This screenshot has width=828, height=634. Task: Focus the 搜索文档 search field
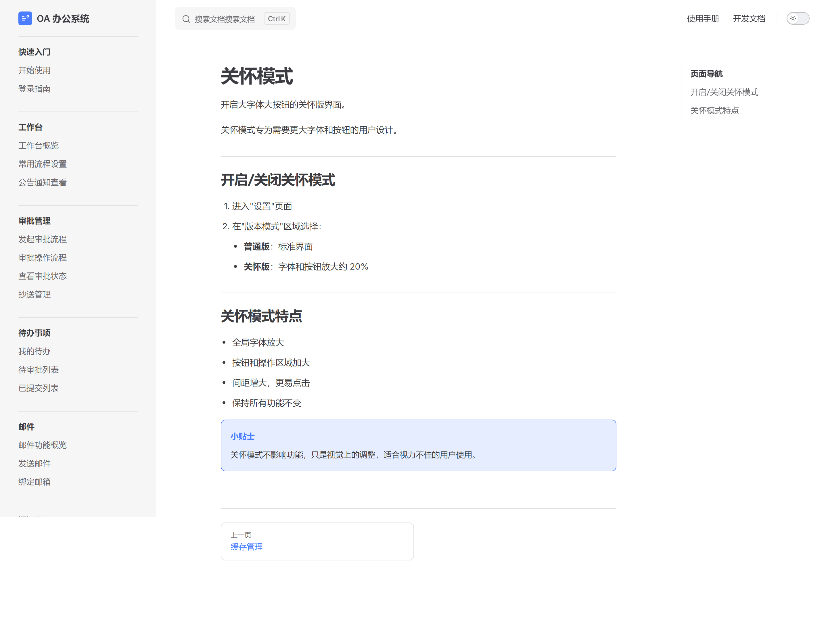coord(235,18)
